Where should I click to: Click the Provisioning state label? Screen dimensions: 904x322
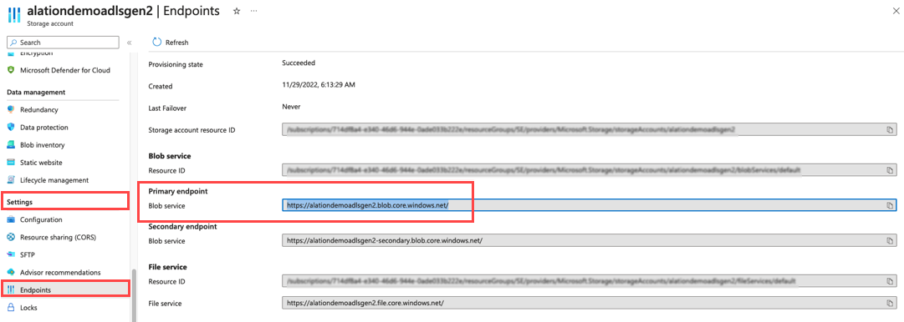tap(176, 64)
